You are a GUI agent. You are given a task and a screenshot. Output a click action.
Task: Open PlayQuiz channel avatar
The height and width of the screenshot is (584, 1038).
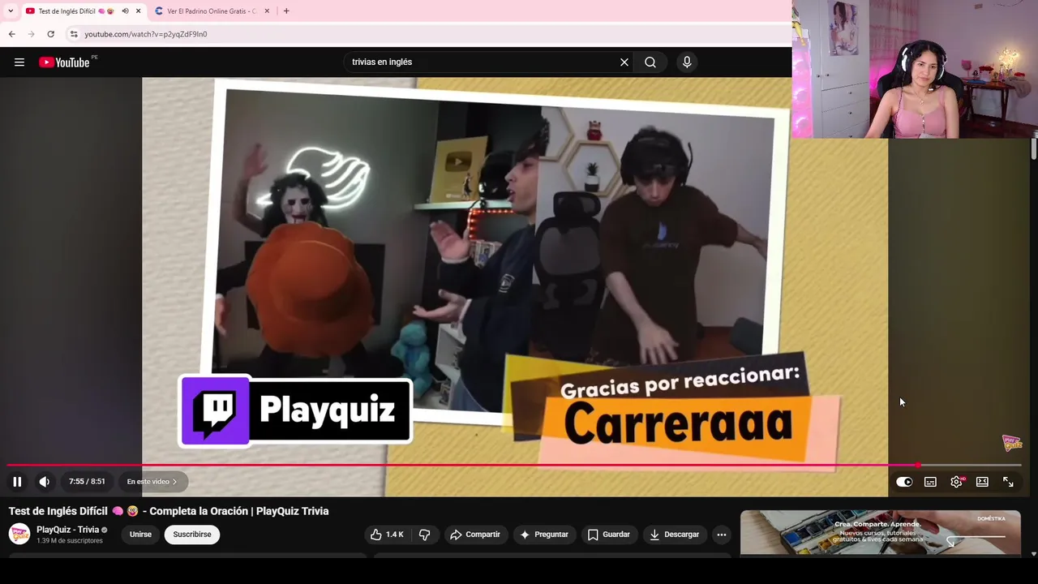pyautogui.click(x=19, y=534)
